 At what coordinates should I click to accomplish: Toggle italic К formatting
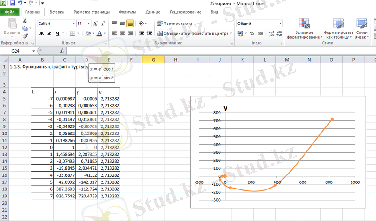coord(49,33)
